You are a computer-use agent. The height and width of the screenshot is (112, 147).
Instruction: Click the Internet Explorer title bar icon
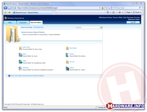(5, 4)
